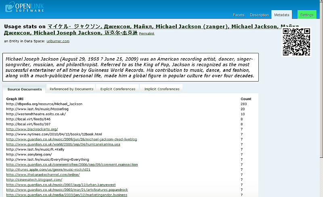Select the Source Documents tab
The width and height of the screenshot is (323, 197).
[25, 89]
